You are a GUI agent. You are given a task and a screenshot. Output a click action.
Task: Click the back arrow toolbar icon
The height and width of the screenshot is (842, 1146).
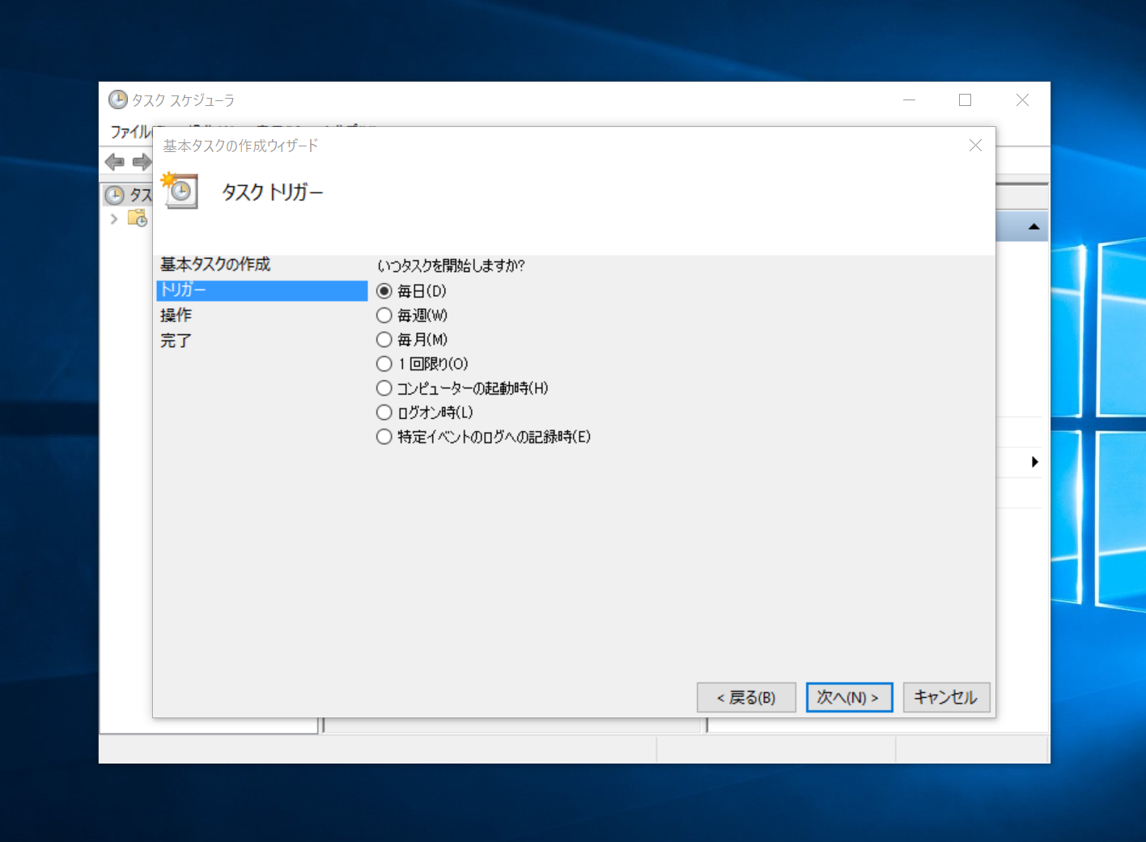[115, 162]
